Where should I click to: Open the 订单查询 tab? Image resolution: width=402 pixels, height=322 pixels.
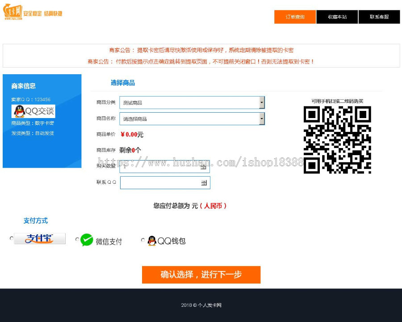tap(295, 17)
